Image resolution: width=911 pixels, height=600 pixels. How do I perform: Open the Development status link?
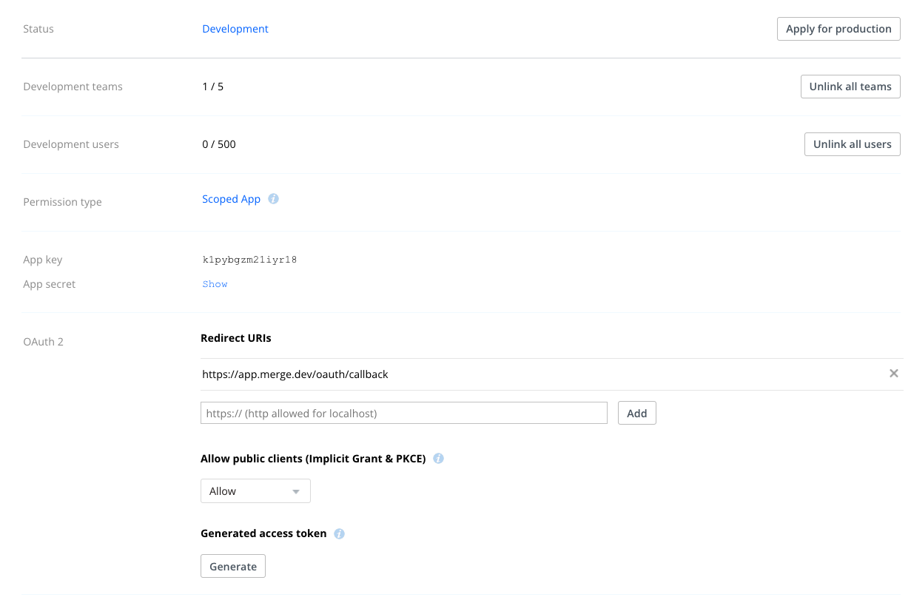pos(235,29)
